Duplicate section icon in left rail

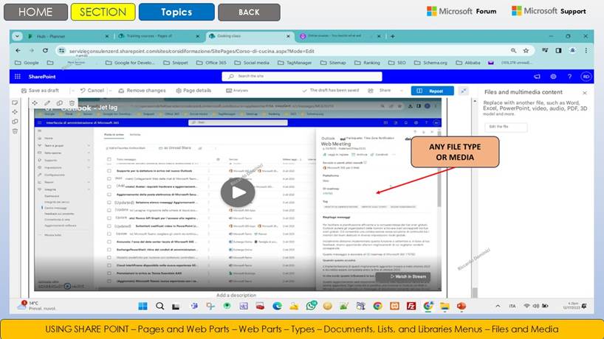[x=15, y=122]
